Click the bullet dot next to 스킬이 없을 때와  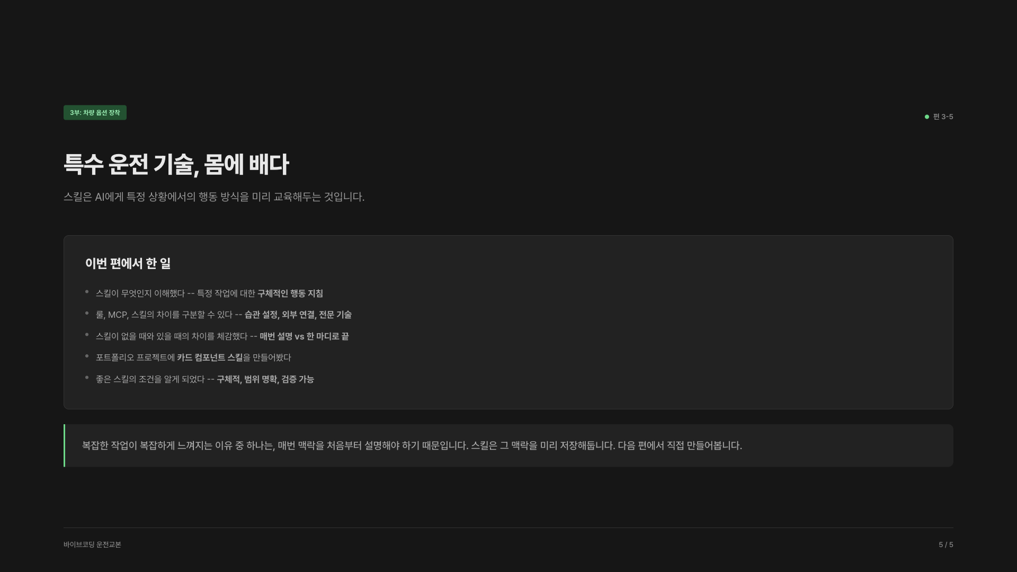pos(87,335)
